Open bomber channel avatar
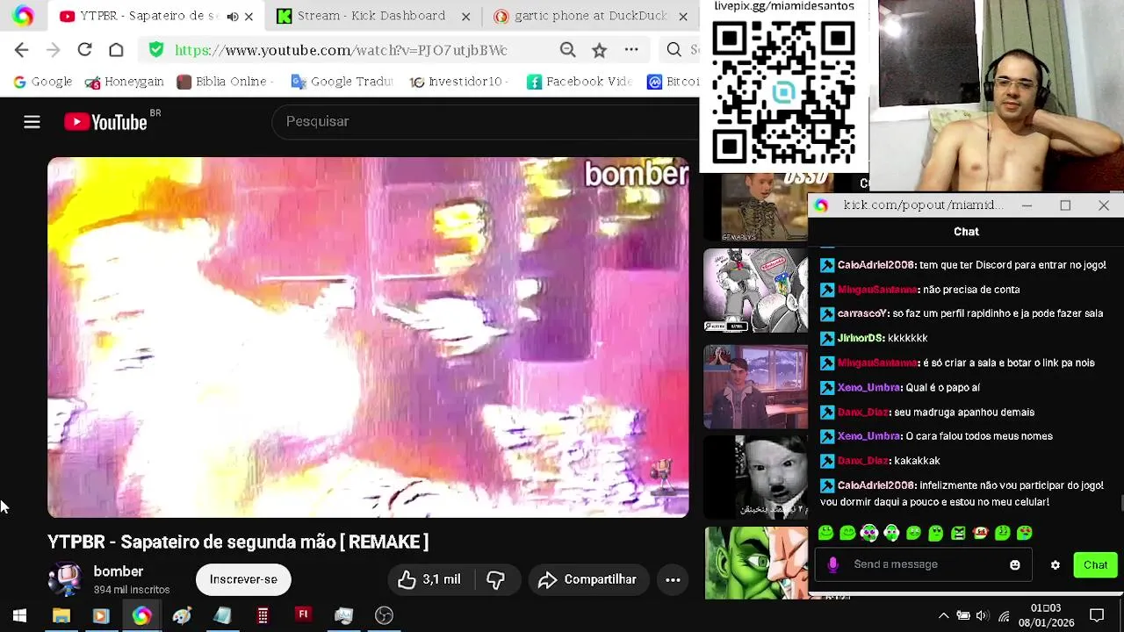 pos(65,579)
